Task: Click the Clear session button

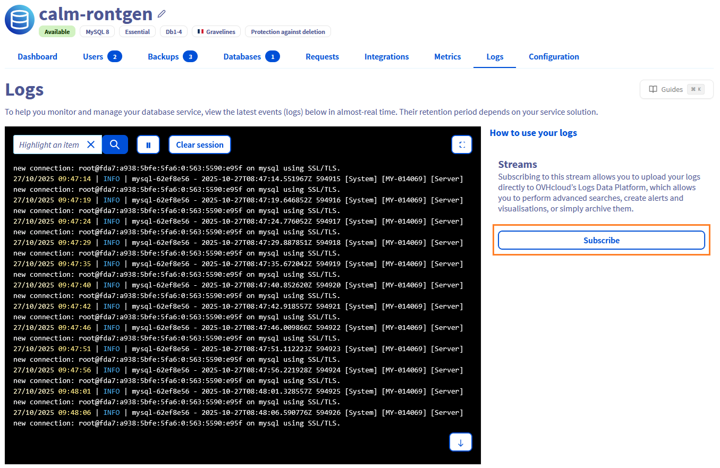Action: pyautogui.click(x=200, y=144)
